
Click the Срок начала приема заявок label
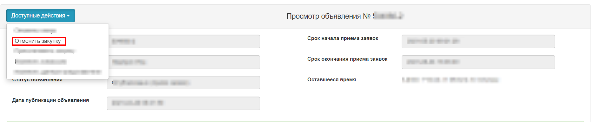click(x=343, y=38)
